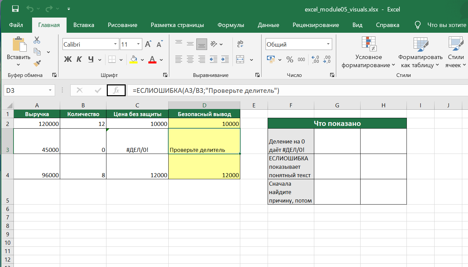Select cell containing #ДЕЛ/0!
The height and width of the screenshot is (267, 468).
[137, 141]
